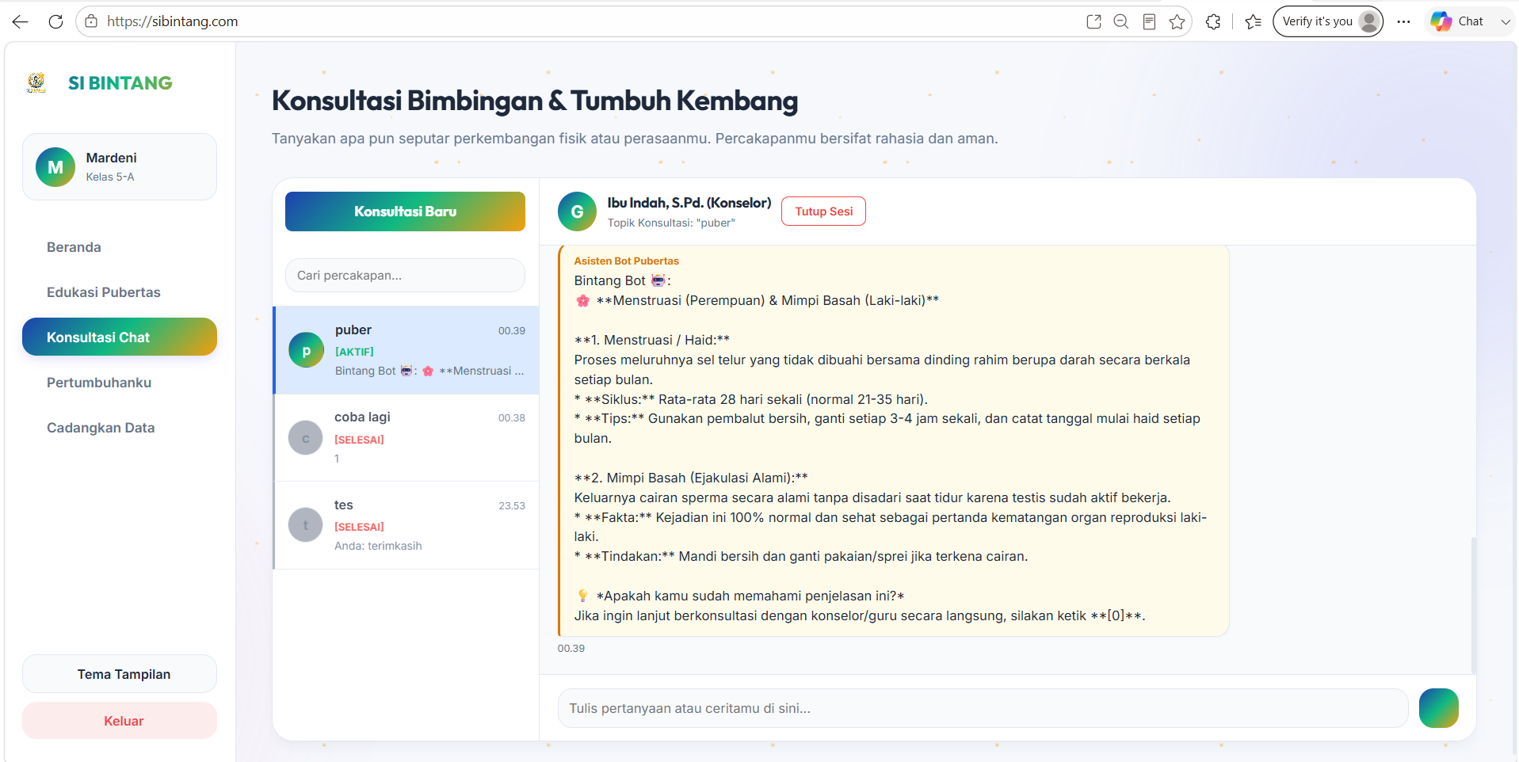Click the Tema Tampilan button
The image size is (1519, 762).
pos(120,674)
